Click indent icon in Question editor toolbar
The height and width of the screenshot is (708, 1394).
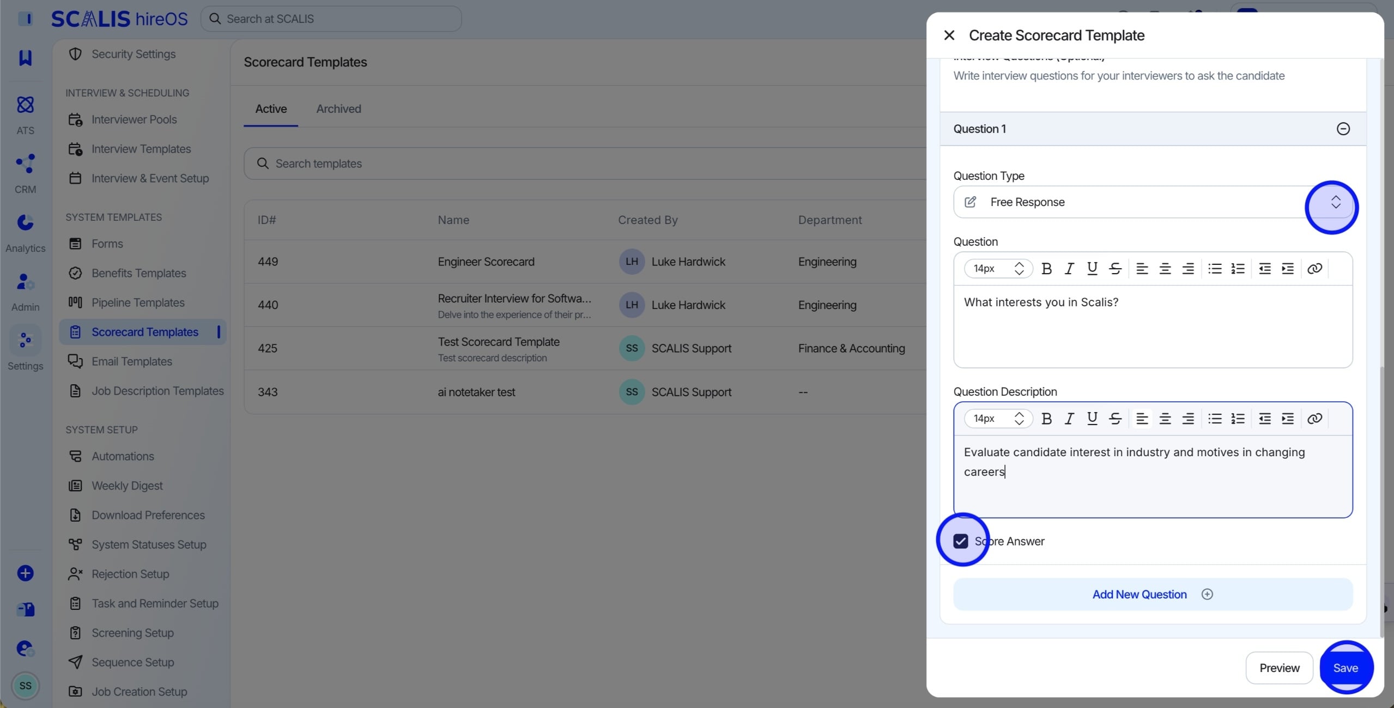pos(1288,268)
